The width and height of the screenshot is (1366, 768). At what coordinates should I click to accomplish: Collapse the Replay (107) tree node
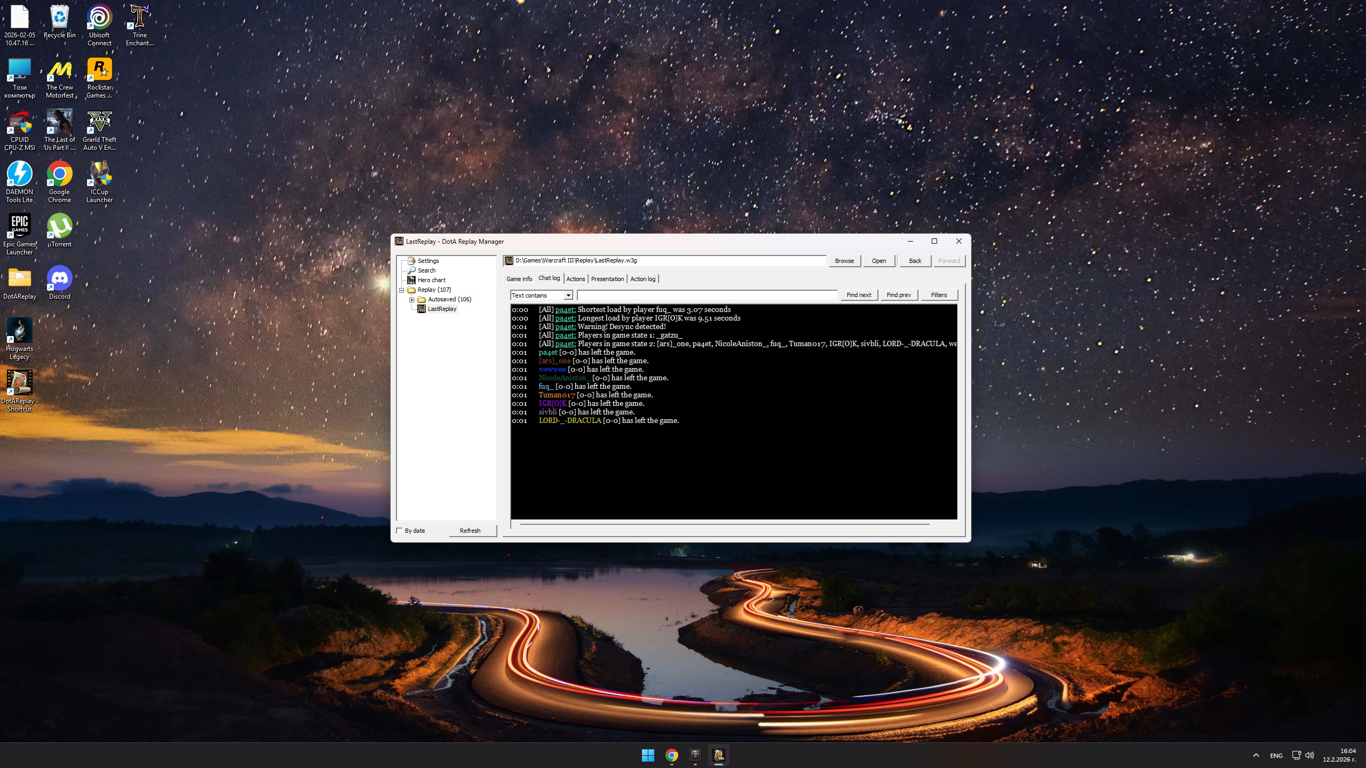click(x=402, y=290)
